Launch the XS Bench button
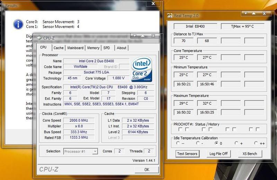The width and height of the screenshot is (277, 180). [x=250, y=154]
